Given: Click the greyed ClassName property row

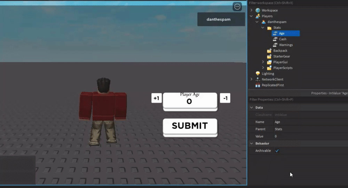Looking at the screenshot, I should 298,115.
